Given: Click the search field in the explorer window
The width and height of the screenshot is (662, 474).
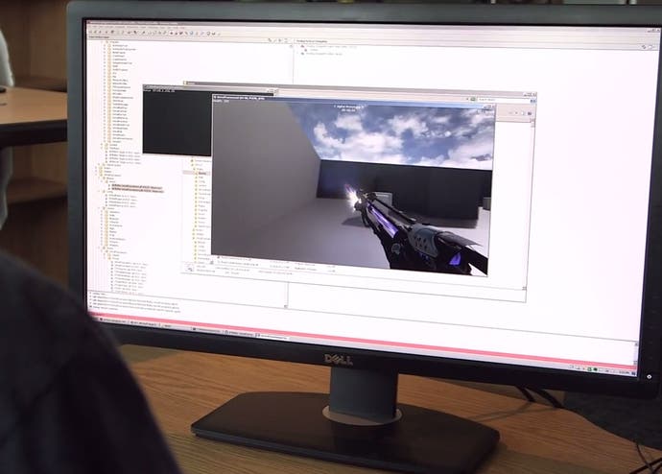Looking at the screenshot, I should pyautogui.click(x=504, y=100).
